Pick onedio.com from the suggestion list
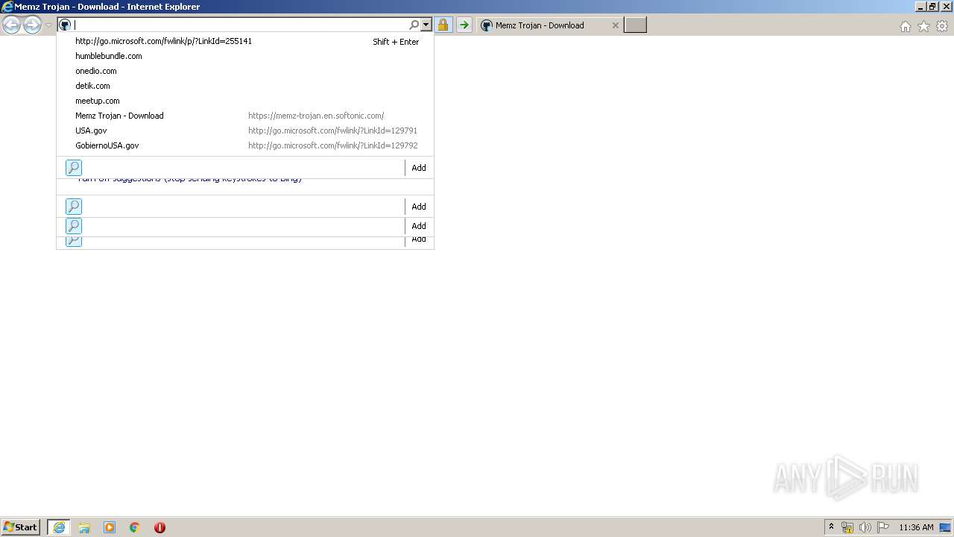This screenshot has width=954, height=537. pyautogui.click(x=245, y=71)
